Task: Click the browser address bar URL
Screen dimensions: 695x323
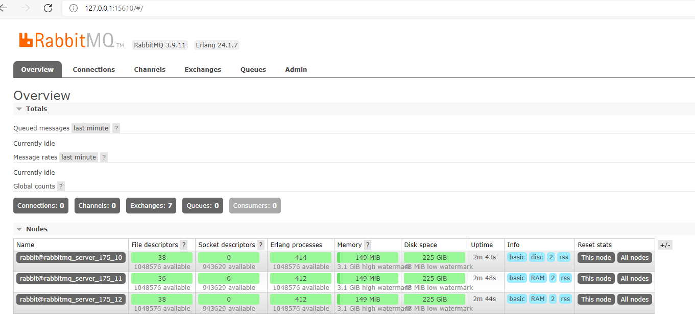Action: click(114, 8)
